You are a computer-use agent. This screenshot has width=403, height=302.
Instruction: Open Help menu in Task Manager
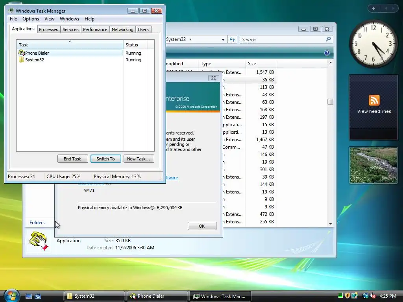tap(89, 19)
